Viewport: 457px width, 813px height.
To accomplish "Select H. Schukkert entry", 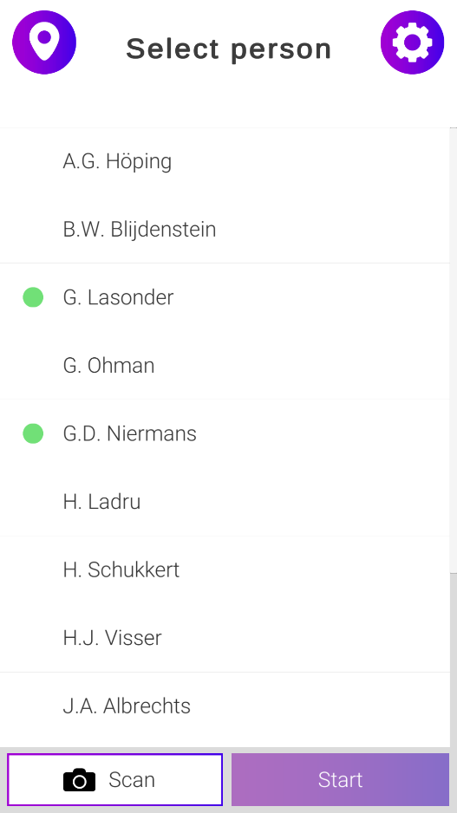I will [225, 569].
